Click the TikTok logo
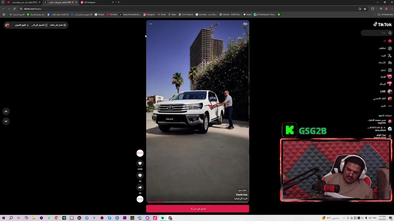The height and width of the screenshot is (221, 394). (383, 25)
